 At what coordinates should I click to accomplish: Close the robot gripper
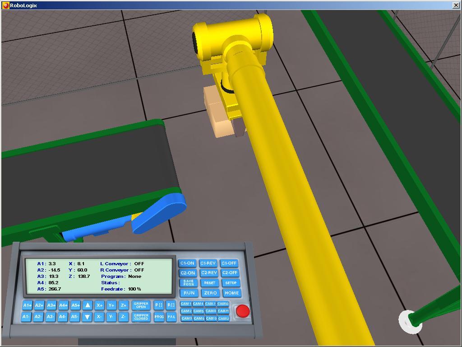click(x=142, y=317)
